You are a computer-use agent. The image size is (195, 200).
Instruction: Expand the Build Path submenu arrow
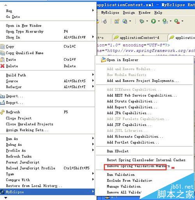click(93, 74)
